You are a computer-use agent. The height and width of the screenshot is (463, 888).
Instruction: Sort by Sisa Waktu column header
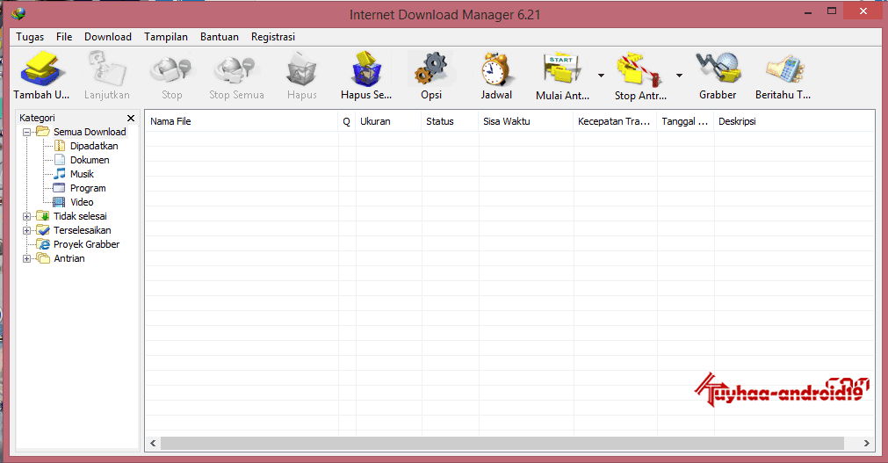pos(526,121)
